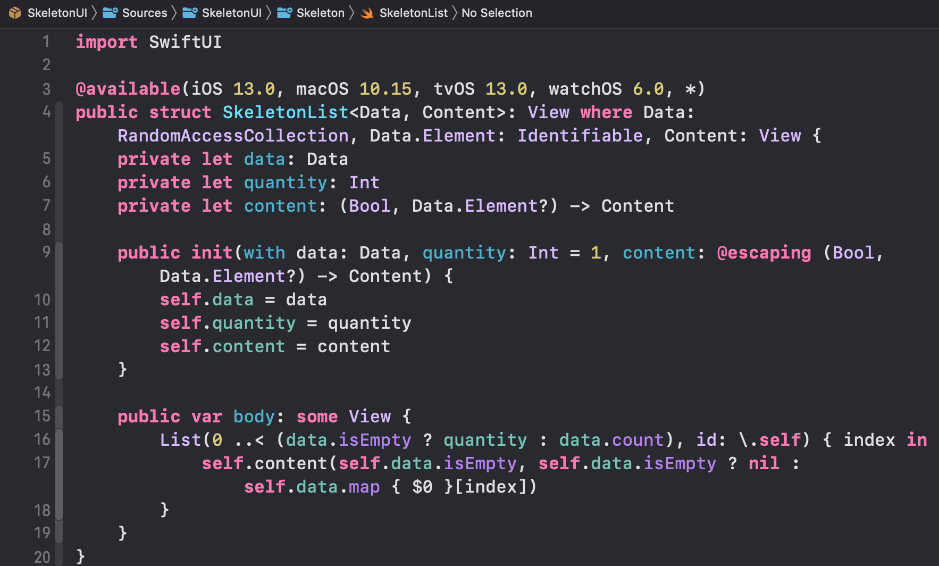
Task: Click 'tvOS' in availability attribute
Action: coord(454,89)
